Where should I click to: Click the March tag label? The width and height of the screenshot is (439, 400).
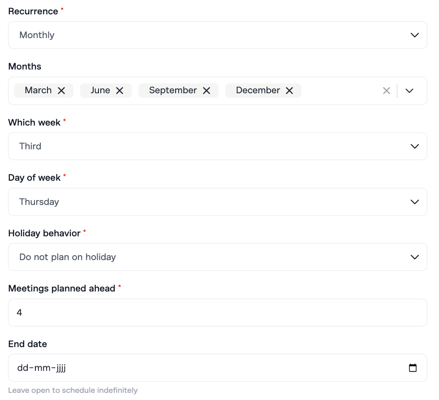[38, 91]
